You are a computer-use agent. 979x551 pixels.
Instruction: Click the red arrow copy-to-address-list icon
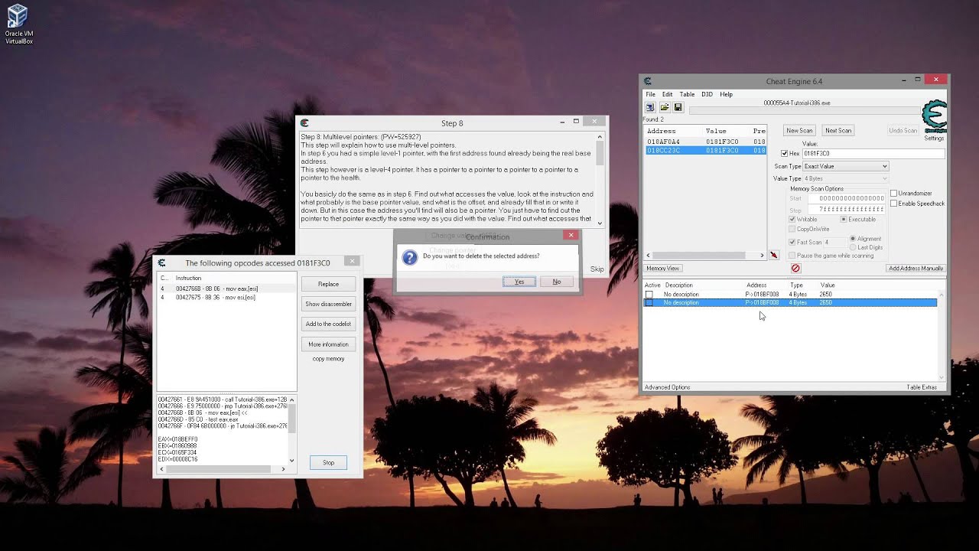(773, 255)
